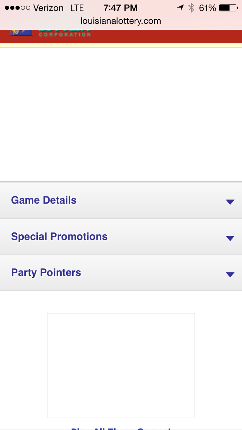Tap the signal strength dots

coord(17,8)
